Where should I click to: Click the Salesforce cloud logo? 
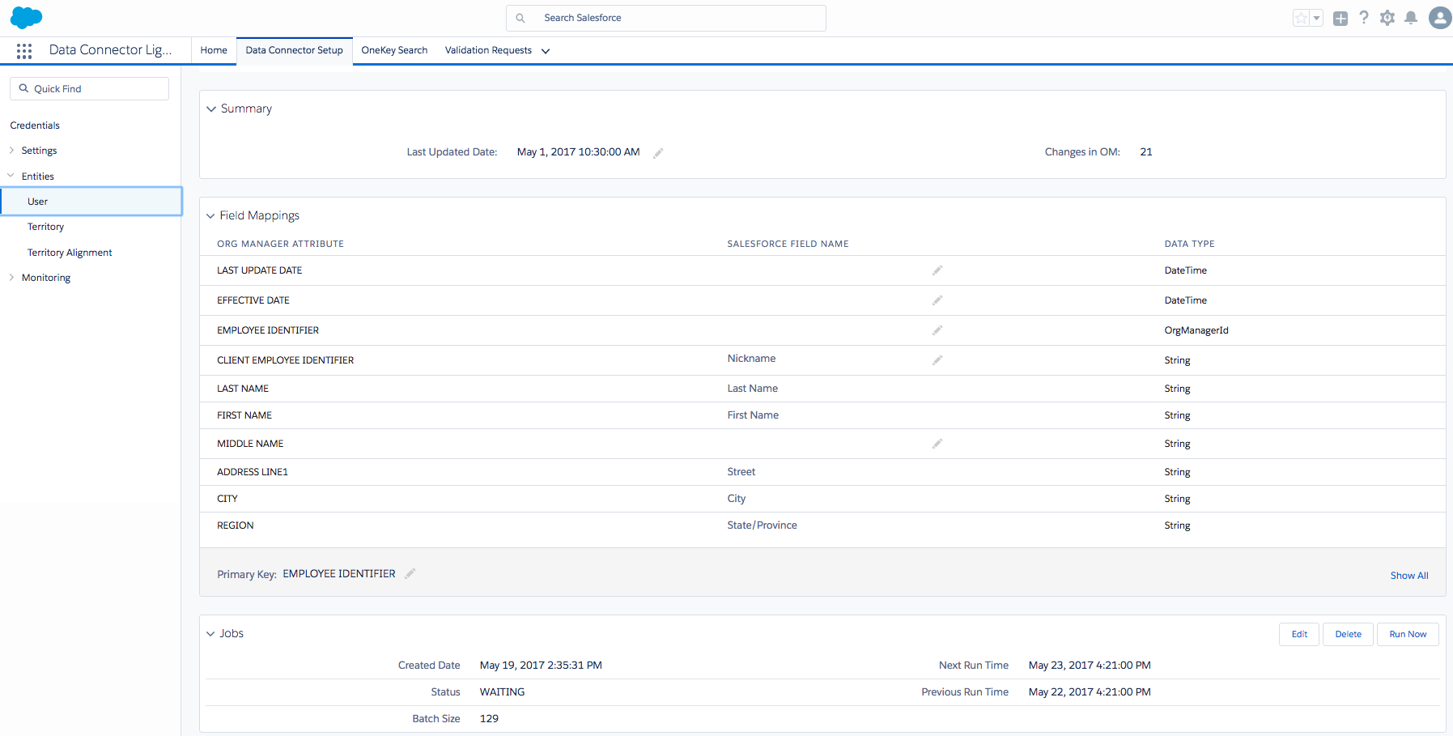tap(26, 17)
